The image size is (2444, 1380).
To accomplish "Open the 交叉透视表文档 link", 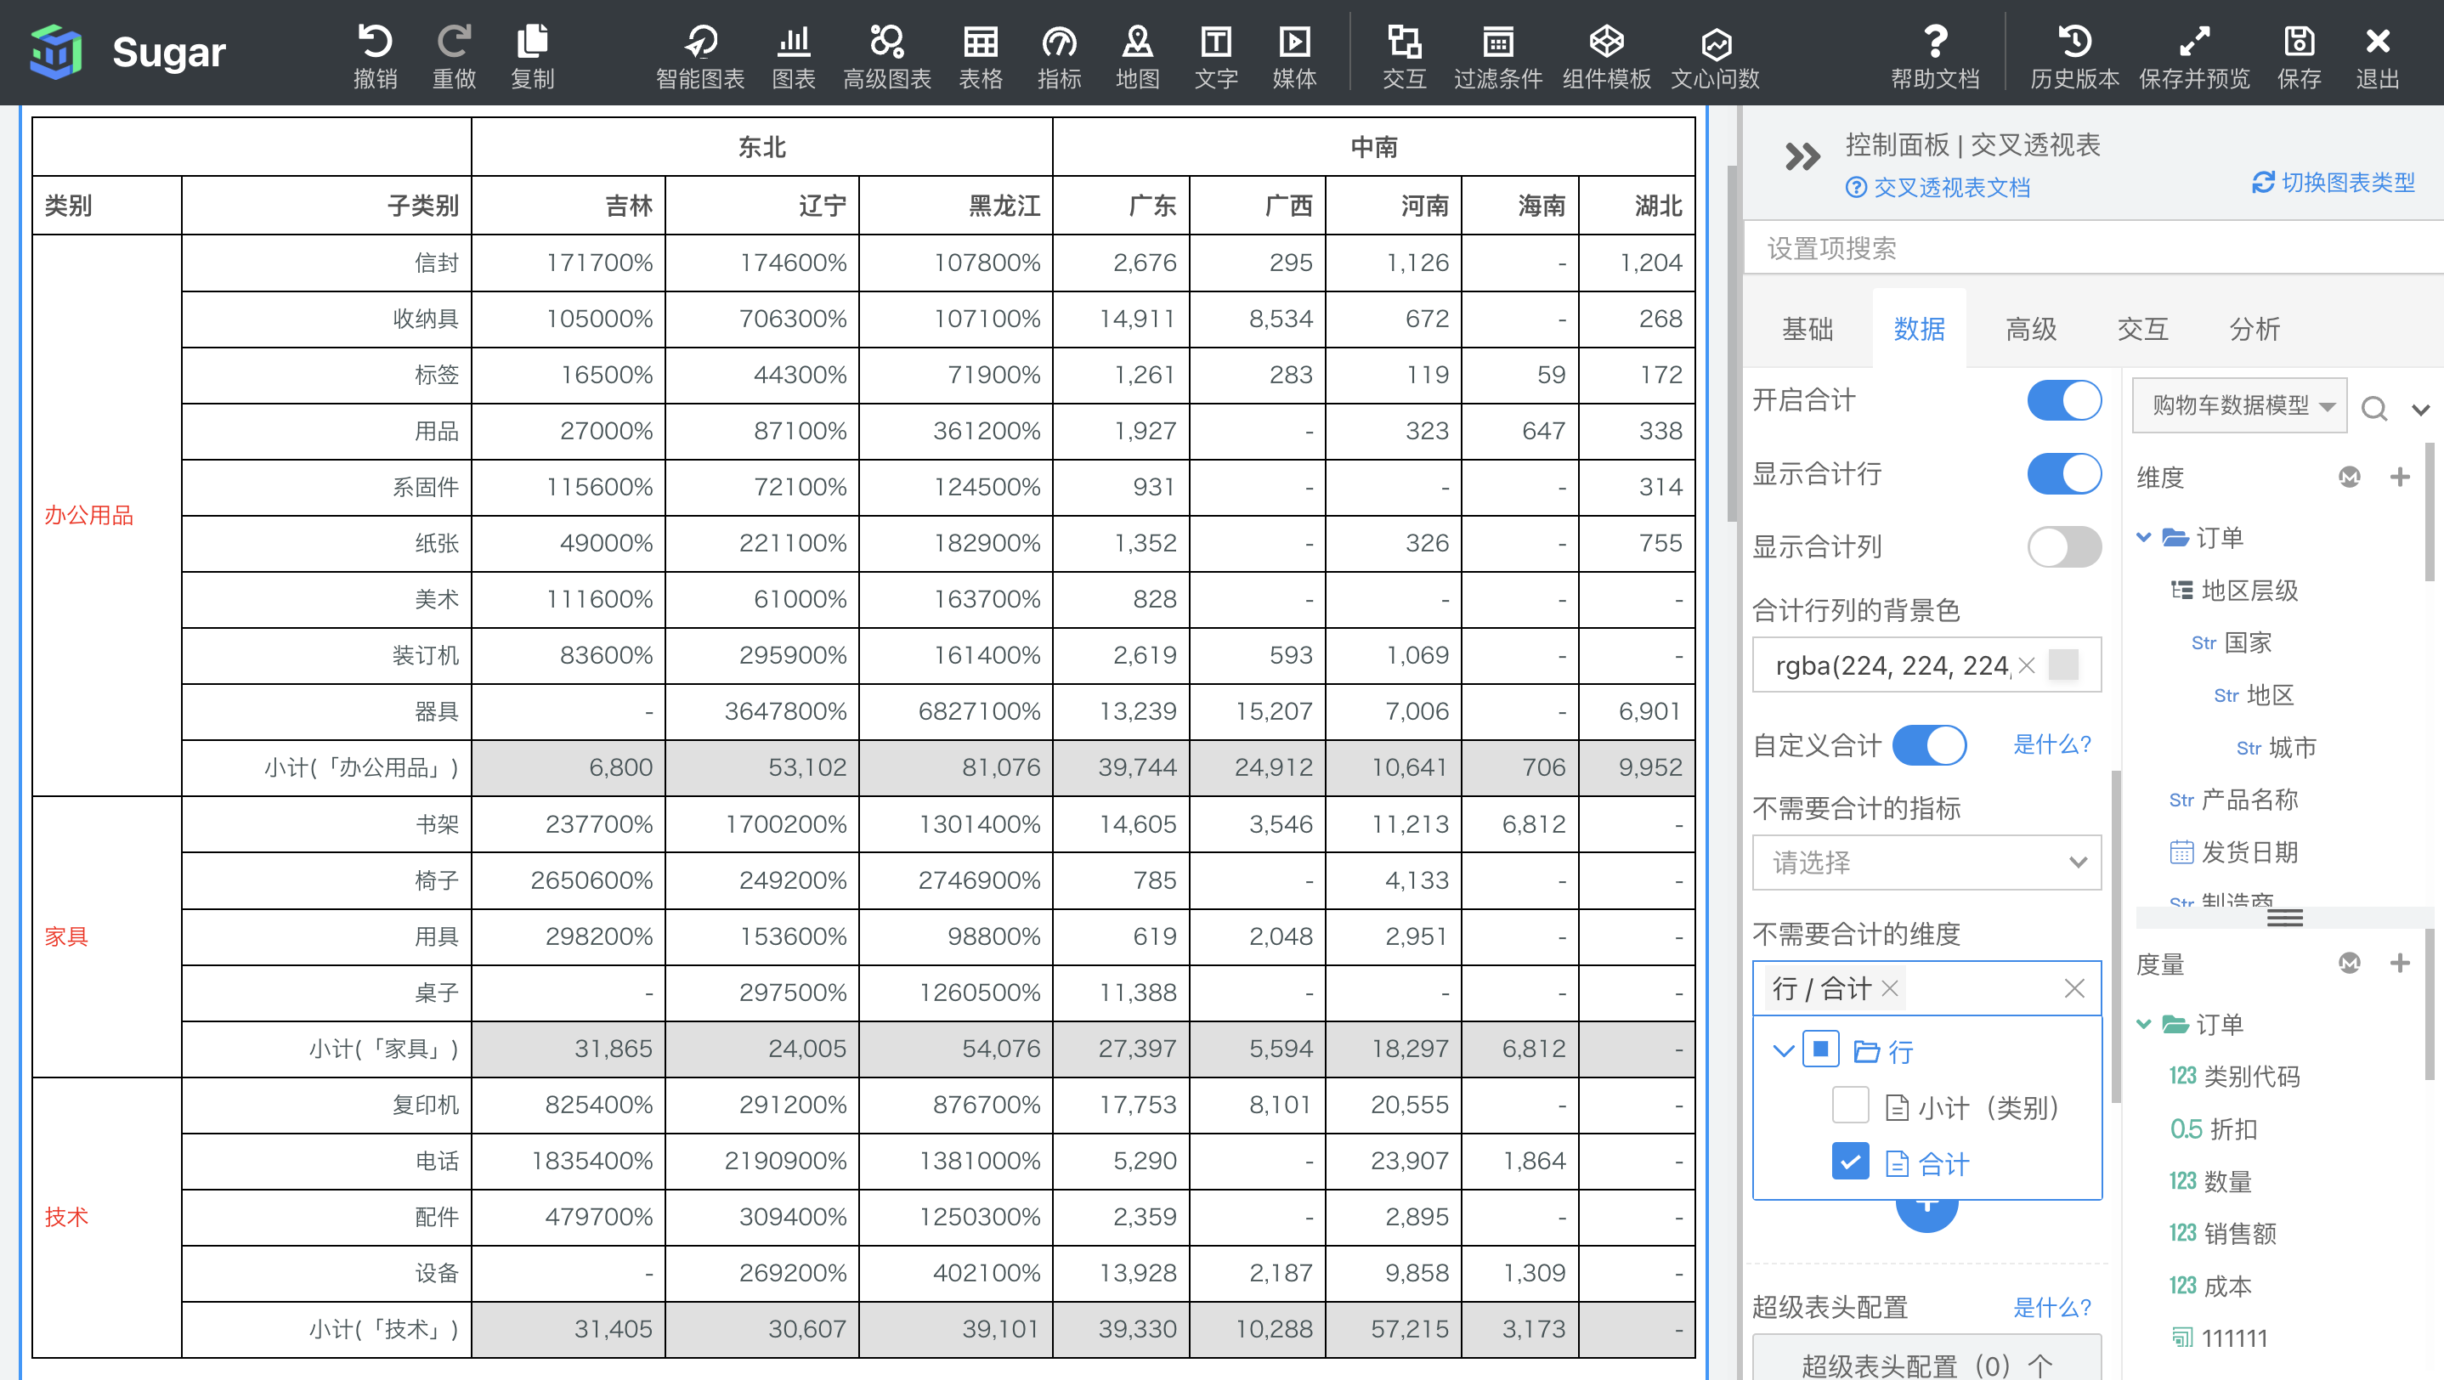I will (x=1938, y=187).
